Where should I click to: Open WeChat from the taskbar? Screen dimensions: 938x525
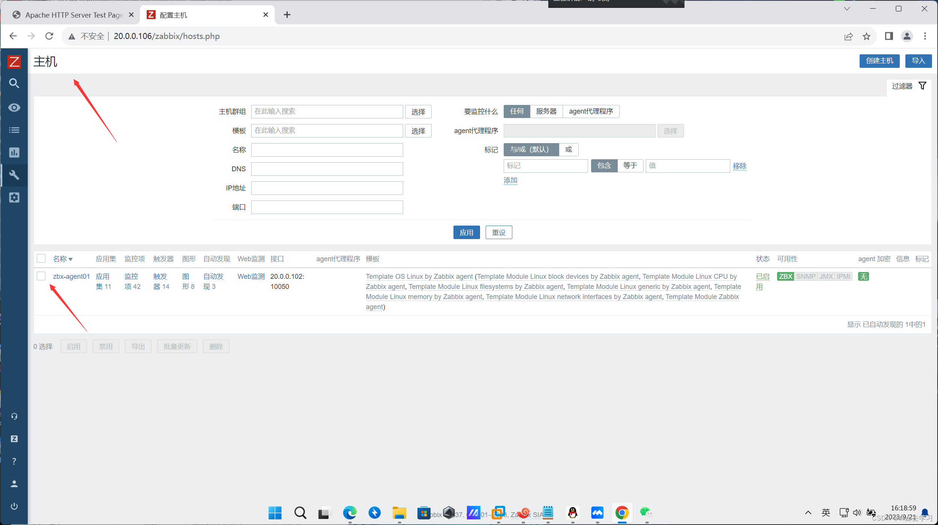point(646,513)
